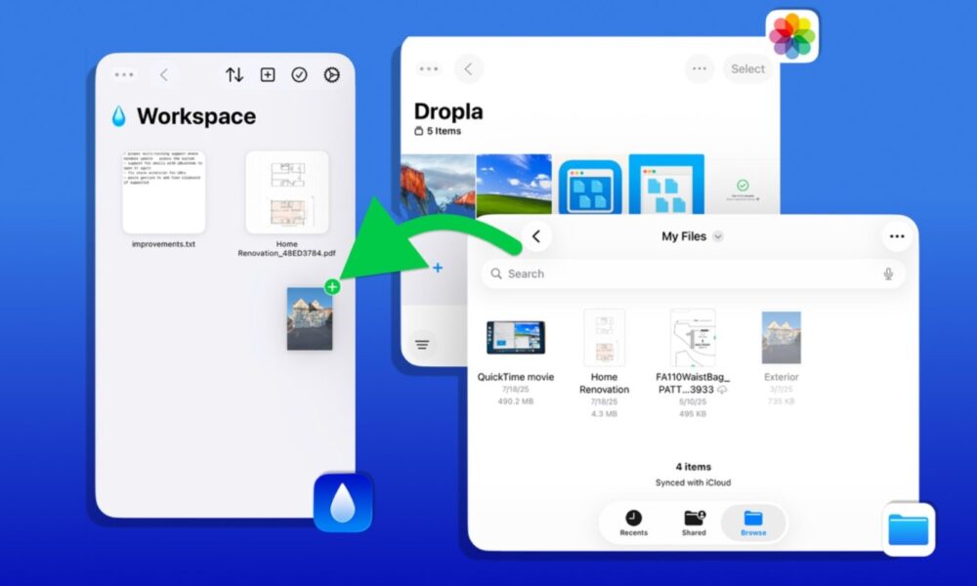Expand the My Files title dropdown
The height and width of the screenshot is (586, 977).
tap(718, 236)
